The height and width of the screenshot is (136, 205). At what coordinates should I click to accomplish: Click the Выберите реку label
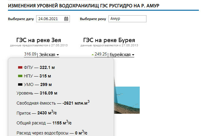pos(93,19)
